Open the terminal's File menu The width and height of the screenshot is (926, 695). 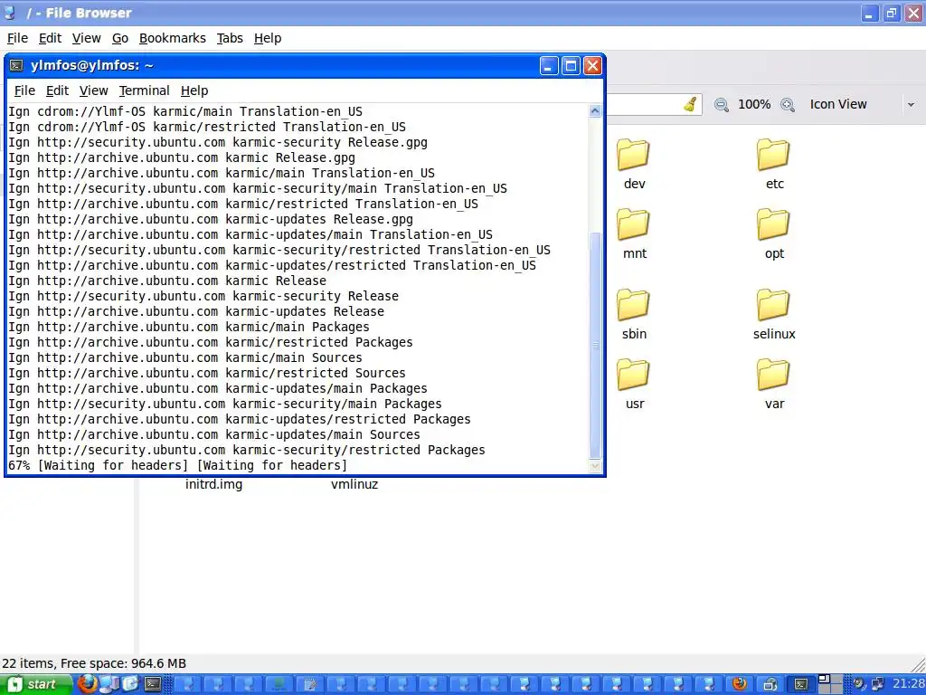[24, 91]
